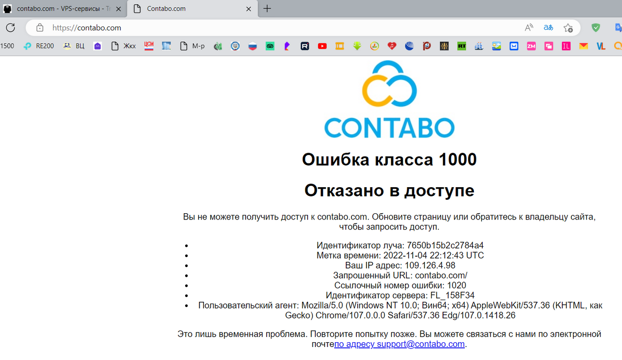Open the blue envelope mail bookmark
The width and height of the screenshot is (622, 360).
[x=514, y=46]
